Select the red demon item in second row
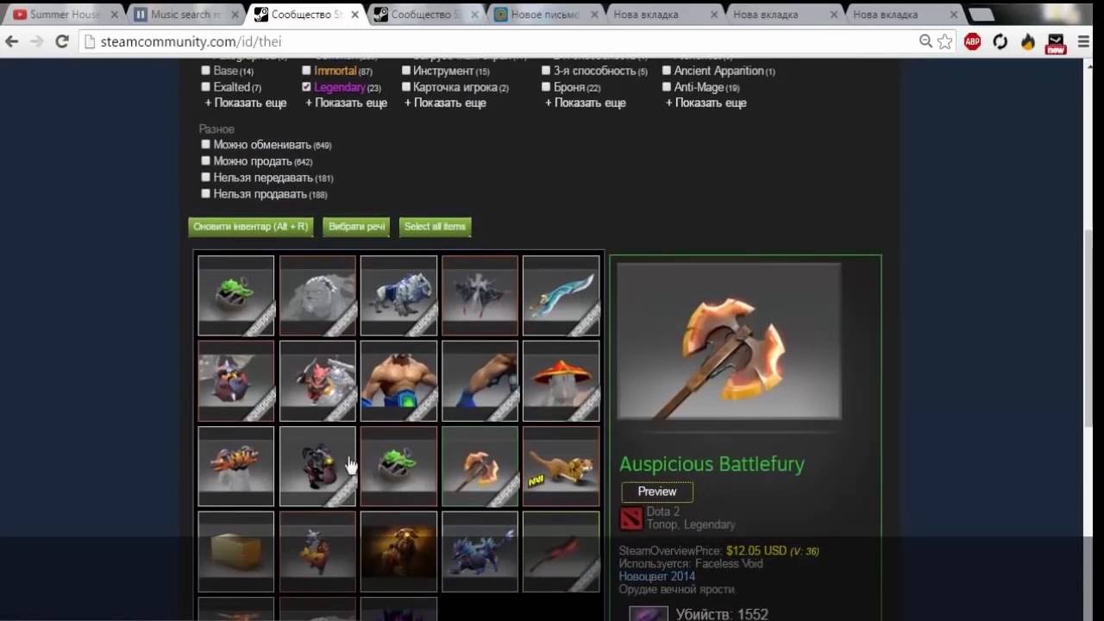 (317, 380)
